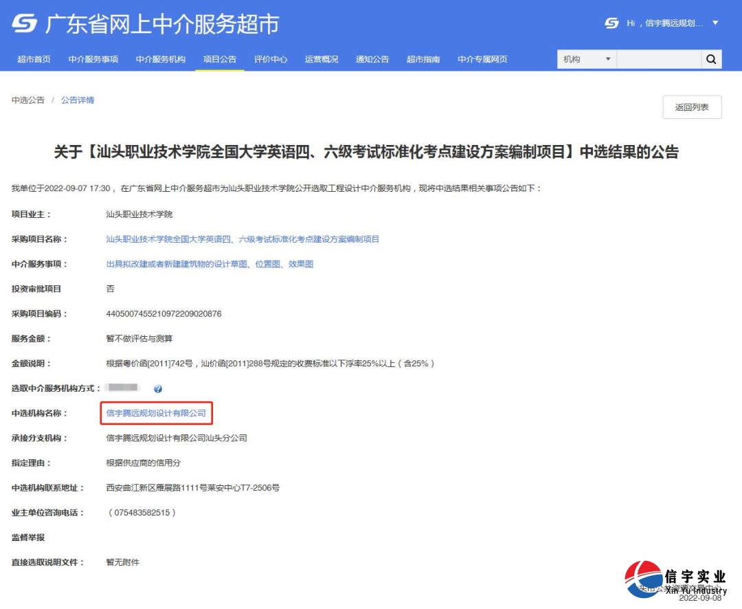742x609 pixels.
Task: Click the search magnifier icon
Action: pyautogui.click(x=711, y=59)
